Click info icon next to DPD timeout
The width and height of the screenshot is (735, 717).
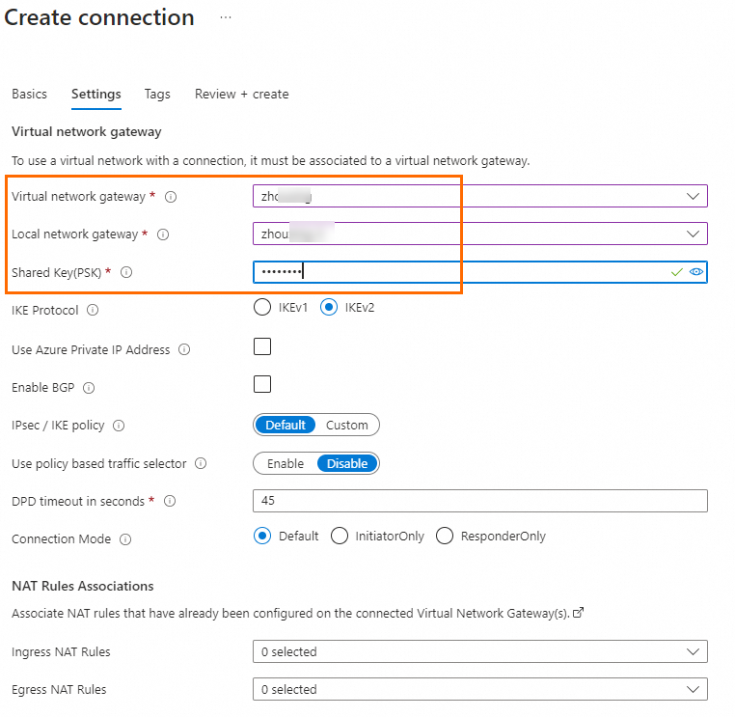(170, 502)
